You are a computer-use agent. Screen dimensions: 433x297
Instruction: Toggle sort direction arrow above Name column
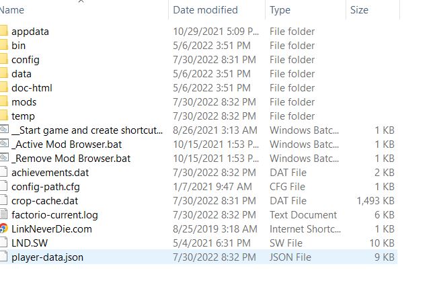(82, 2)
